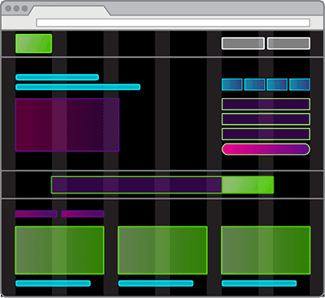This screenshot has width=325, height=298.
Task: Click the large purple hero image block
Action: tap(67, 125)
